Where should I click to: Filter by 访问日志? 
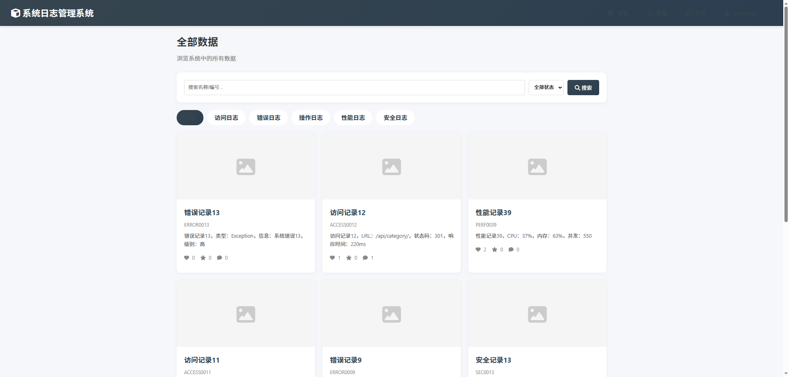(x=226, y=117)
